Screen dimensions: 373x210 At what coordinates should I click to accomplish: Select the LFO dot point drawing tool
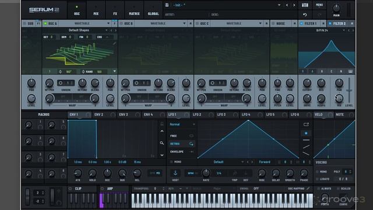click(x=306, y=133)
